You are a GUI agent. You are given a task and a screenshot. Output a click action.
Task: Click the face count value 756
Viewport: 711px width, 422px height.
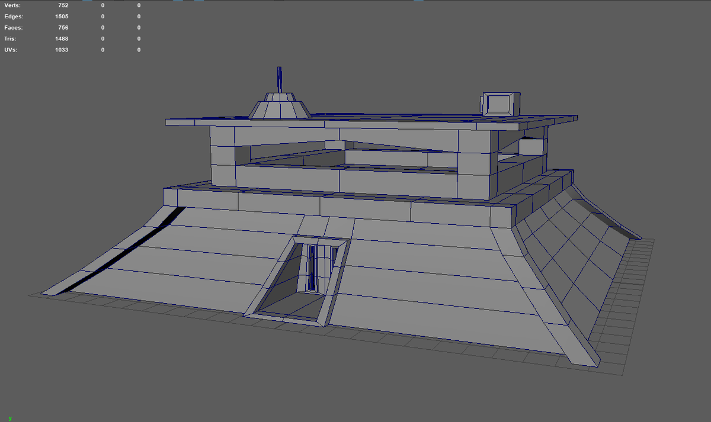[x=63, y=28]
